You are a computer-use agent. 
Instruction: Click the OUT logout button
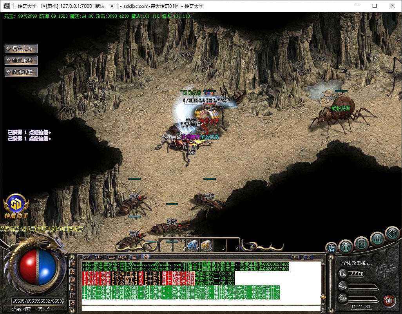(295, 257)
